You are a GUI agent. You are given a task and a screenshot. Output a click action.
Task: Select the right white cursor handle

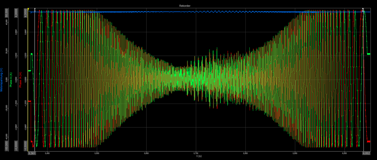coord(363,10)
